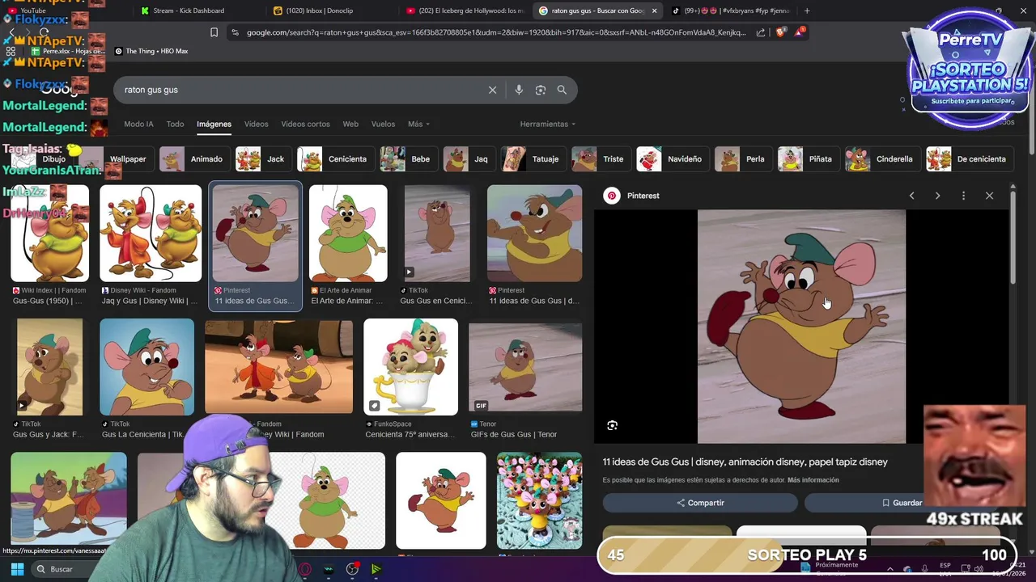Click the browser address bar URL
1036x582 pixels.
tap(496, 32)
